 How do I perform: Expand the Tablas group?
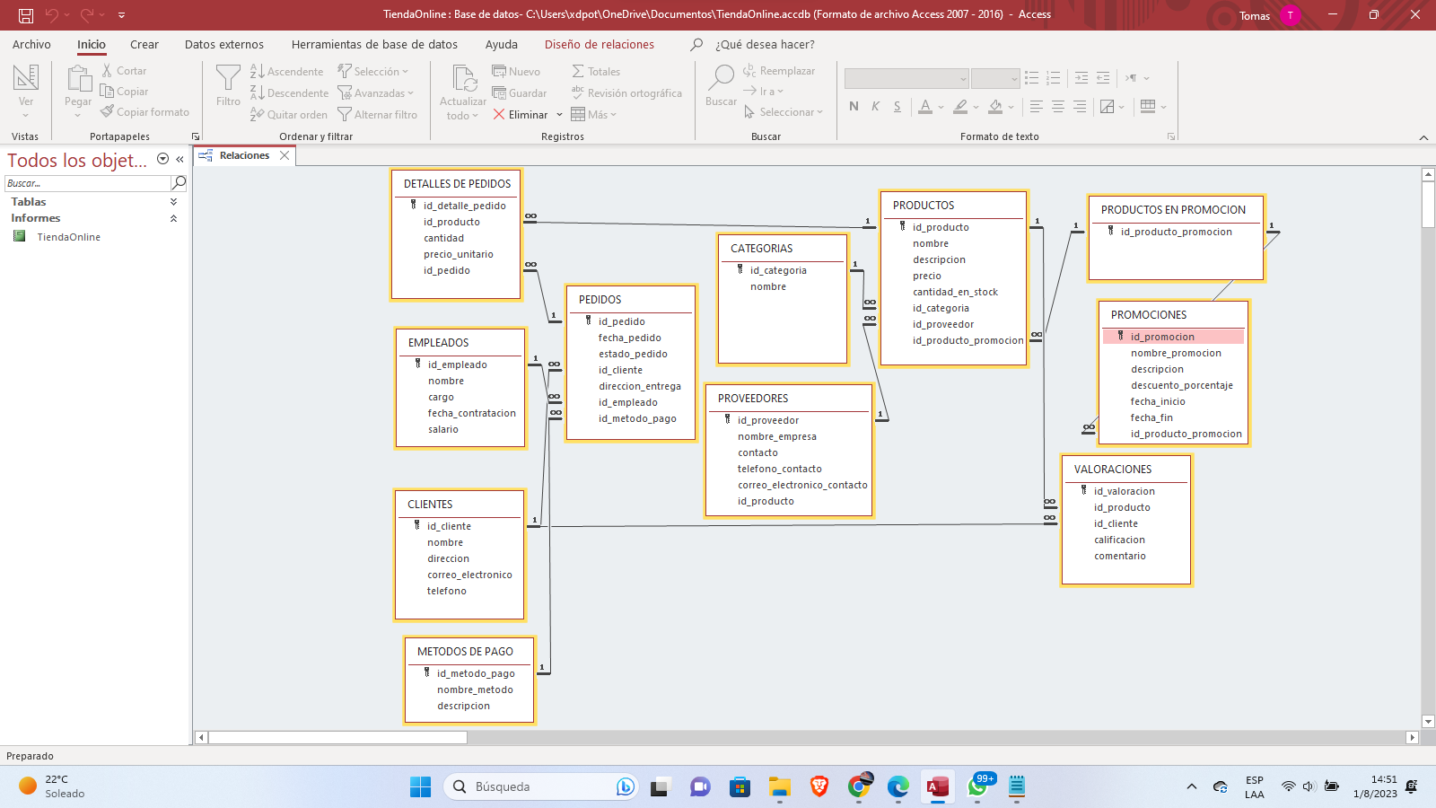(x=173, y=202)
